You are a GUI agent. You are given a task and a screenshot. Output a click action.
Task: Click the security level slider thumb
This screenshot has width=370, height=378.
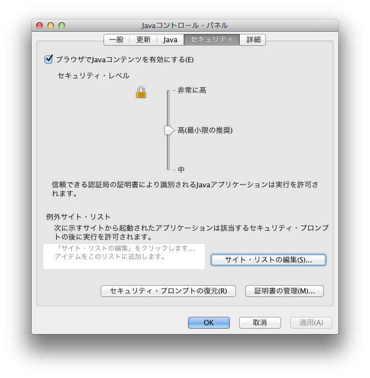[x=169, y=130]
